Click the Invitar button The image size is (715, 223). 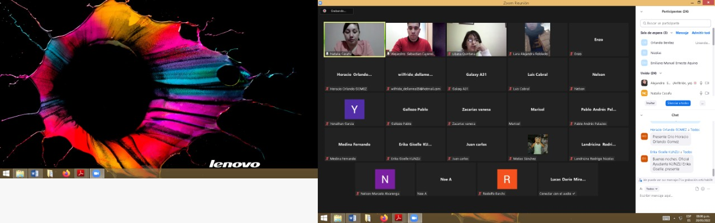pyautogui.click(x=650, y=103)
